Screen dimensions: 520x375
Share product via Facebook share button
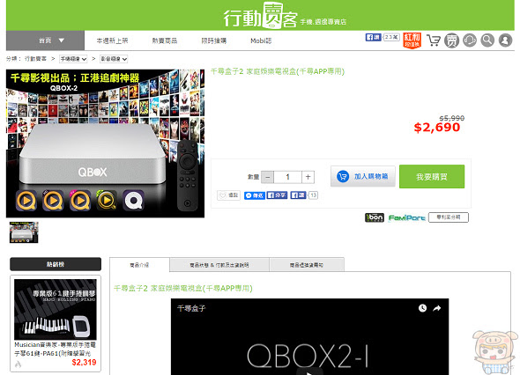click(278, 195)
